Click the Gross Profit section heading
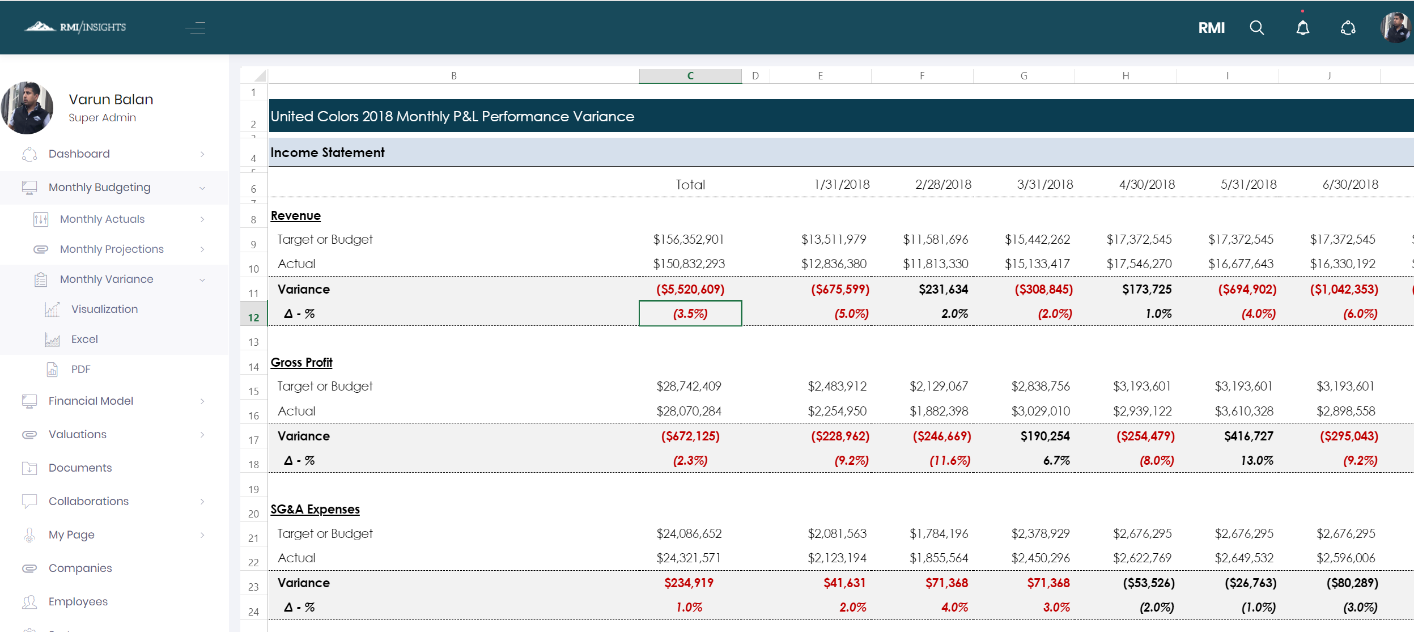The image size is (1414, 632). 302,363
